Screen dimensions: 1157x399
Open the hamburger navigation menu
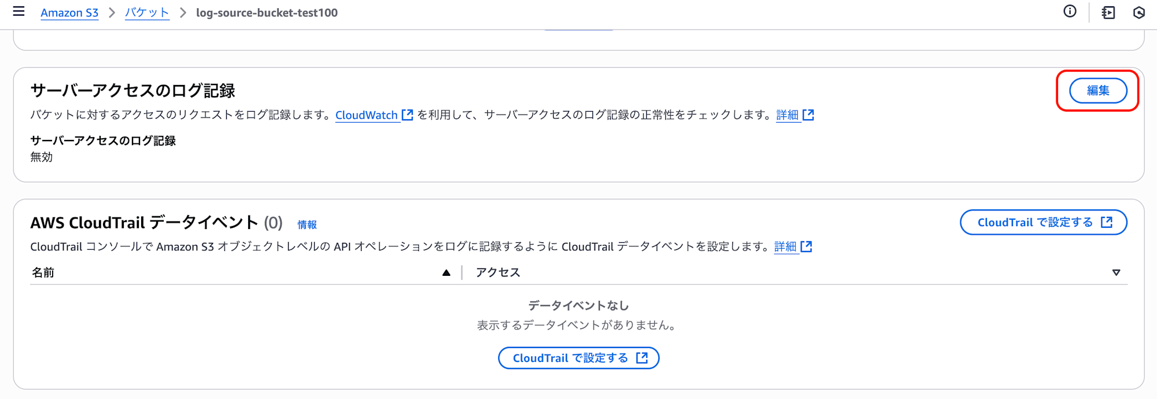(19, 12)
